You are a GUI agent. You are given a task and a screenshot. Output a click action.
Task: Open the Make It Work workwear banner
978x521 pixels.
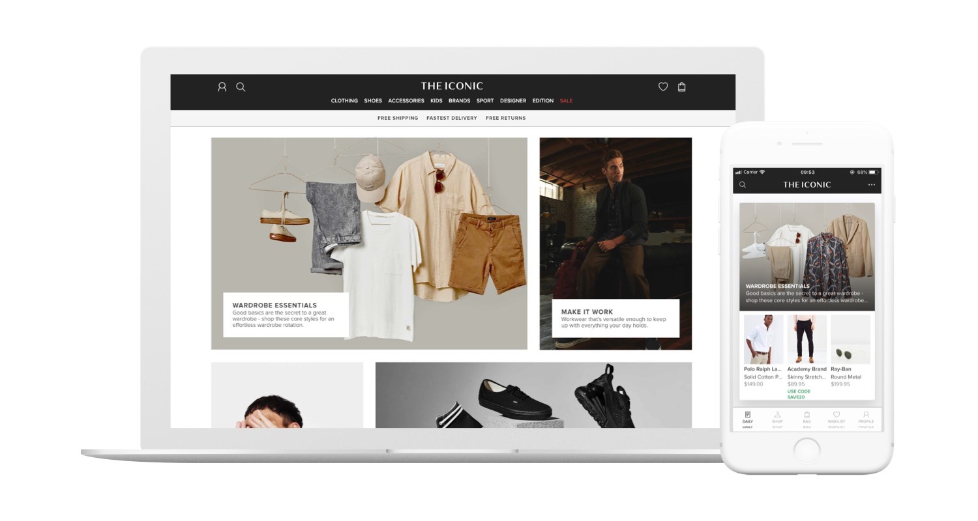pyautogui.click(x=615, y=244)
